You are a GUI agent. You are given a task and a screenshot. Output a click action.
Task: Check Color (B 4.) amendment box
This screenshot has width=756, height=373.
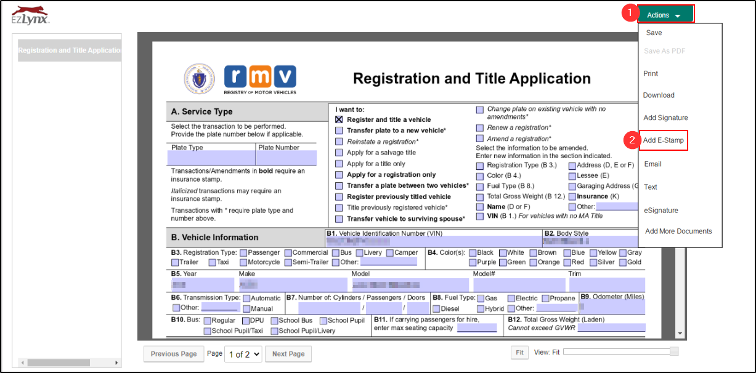pos(479,175)
